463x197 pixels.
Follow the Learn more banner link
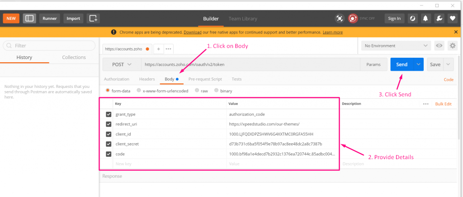[x=333, y=32]
